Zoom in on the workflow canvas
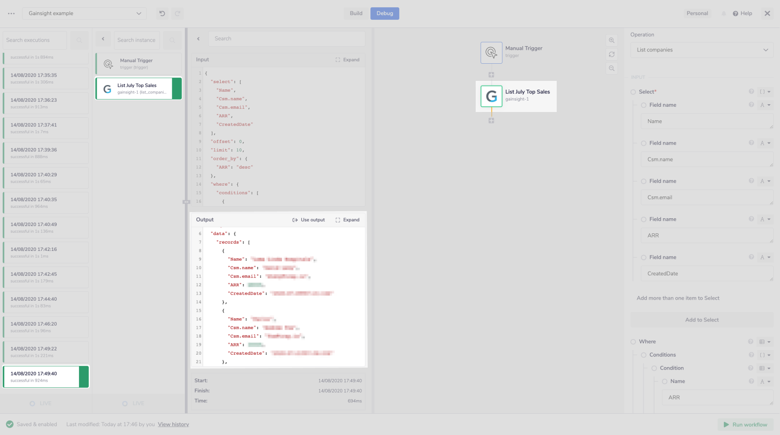The width and height of the screenshot is (780, 435). click(x=611, y=40)
